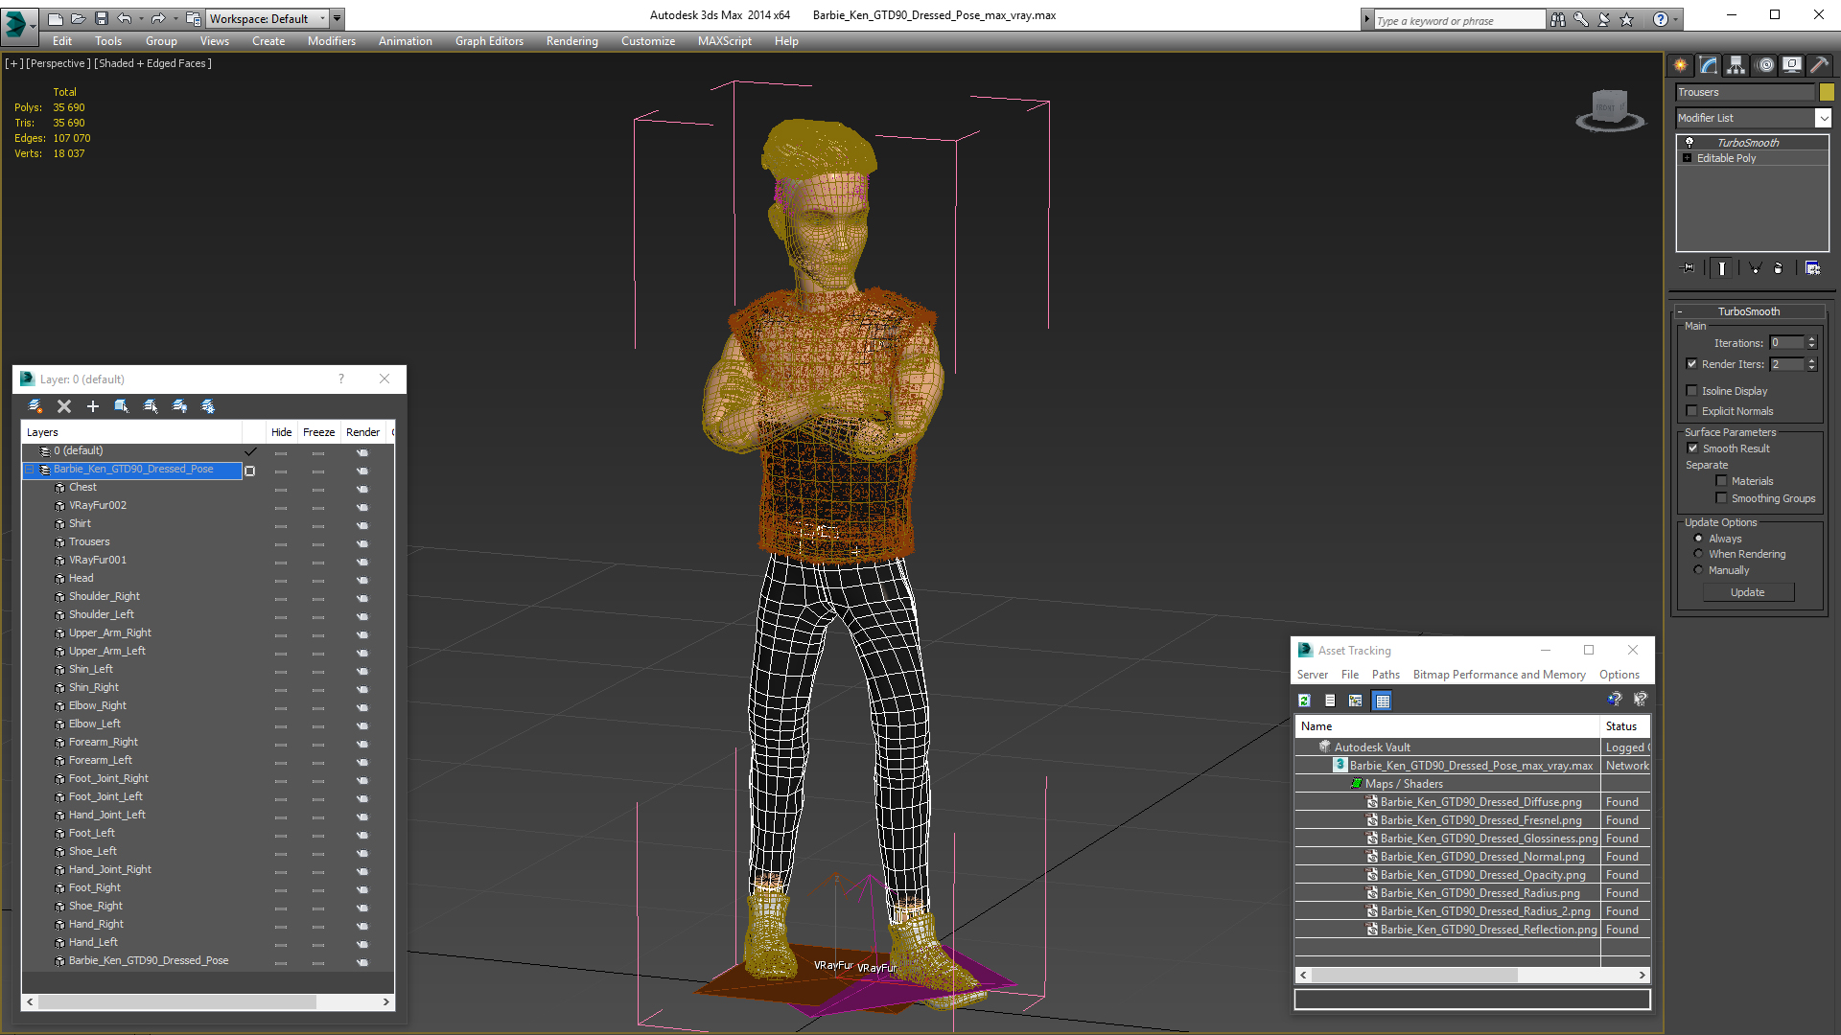The height and width of the screenshot is (1035, 1841).
Task: Click the Project Folder icon beside the workspace selector
Action: coord(194,18)
